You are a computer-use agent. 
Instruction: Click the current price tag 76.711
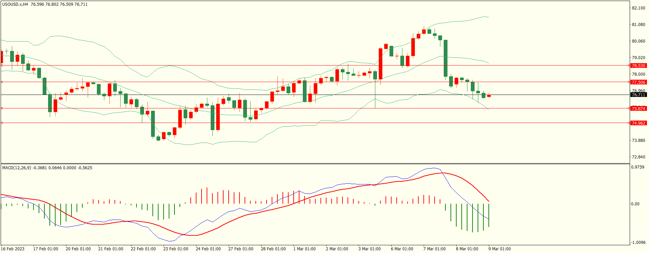[638, 95]
